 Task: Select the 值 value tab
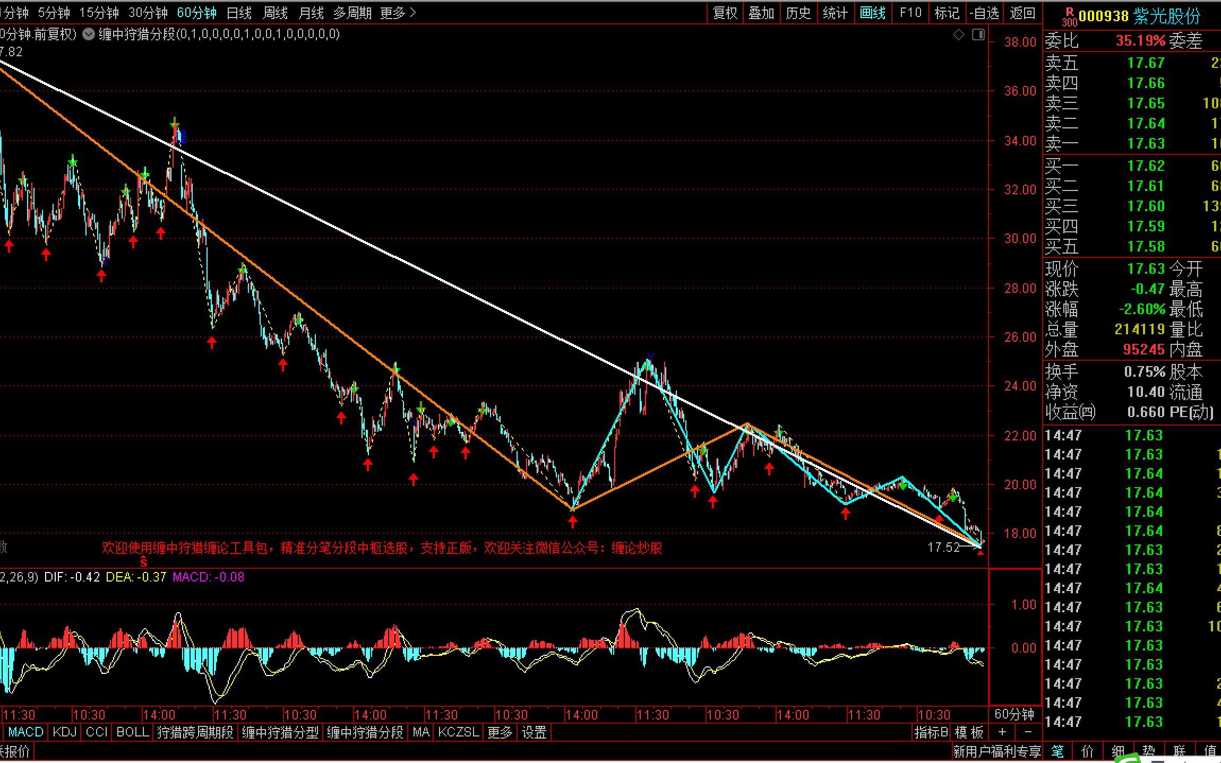pos(1210,751)
